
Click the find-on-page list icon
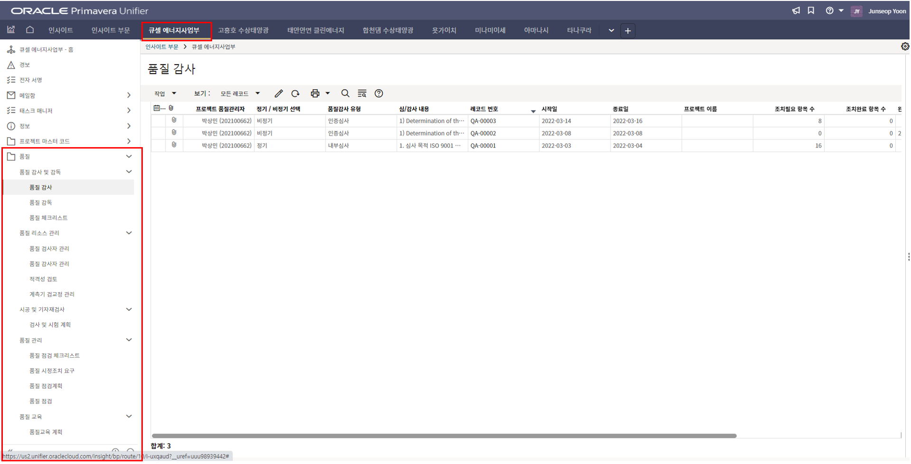tap(362, 93)
